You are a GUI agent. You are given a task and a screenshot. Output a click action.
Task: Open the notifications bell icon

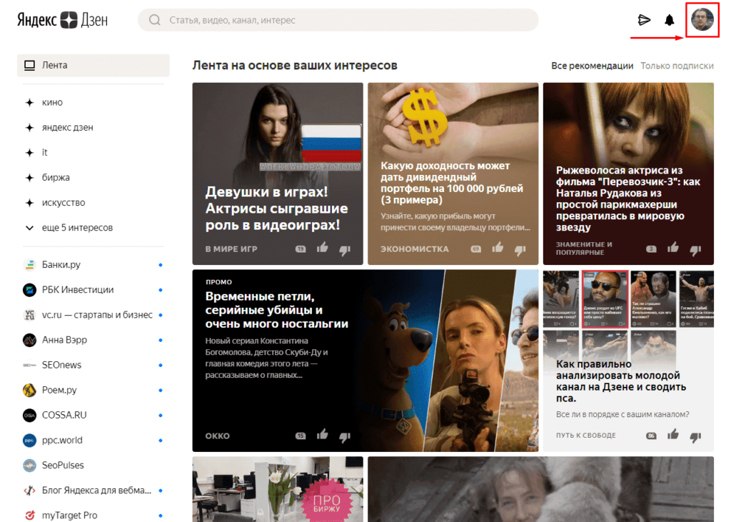click(670, 20)
